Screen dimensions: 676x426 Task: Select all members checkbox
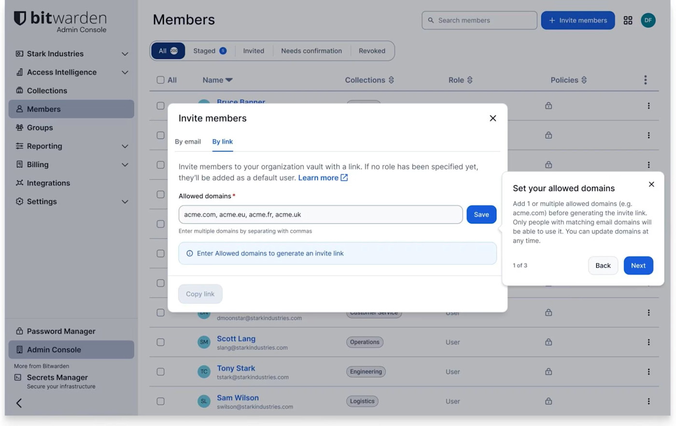pyautogui.click(x=161, y=80)
